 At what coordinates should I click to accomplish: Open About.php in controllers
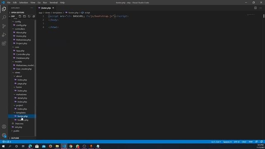(x=21, y=33)
